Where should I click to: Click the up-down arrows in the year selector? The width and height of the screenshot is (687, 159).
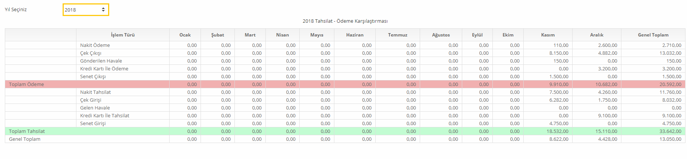(103, 10)
